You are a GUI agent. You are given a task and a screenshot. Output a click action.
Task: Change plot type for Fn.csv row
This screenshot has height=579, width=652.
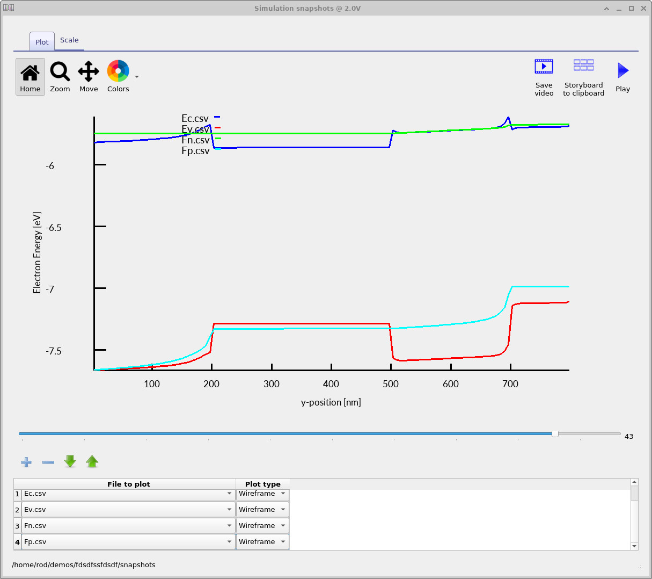click(x=262, y=526)
